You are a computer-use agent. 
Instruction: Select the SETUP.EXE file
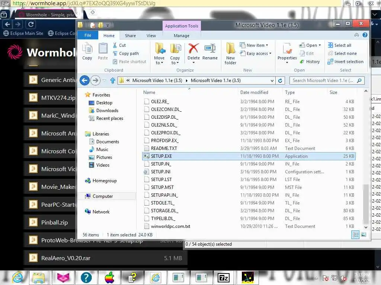coord(249,156)
